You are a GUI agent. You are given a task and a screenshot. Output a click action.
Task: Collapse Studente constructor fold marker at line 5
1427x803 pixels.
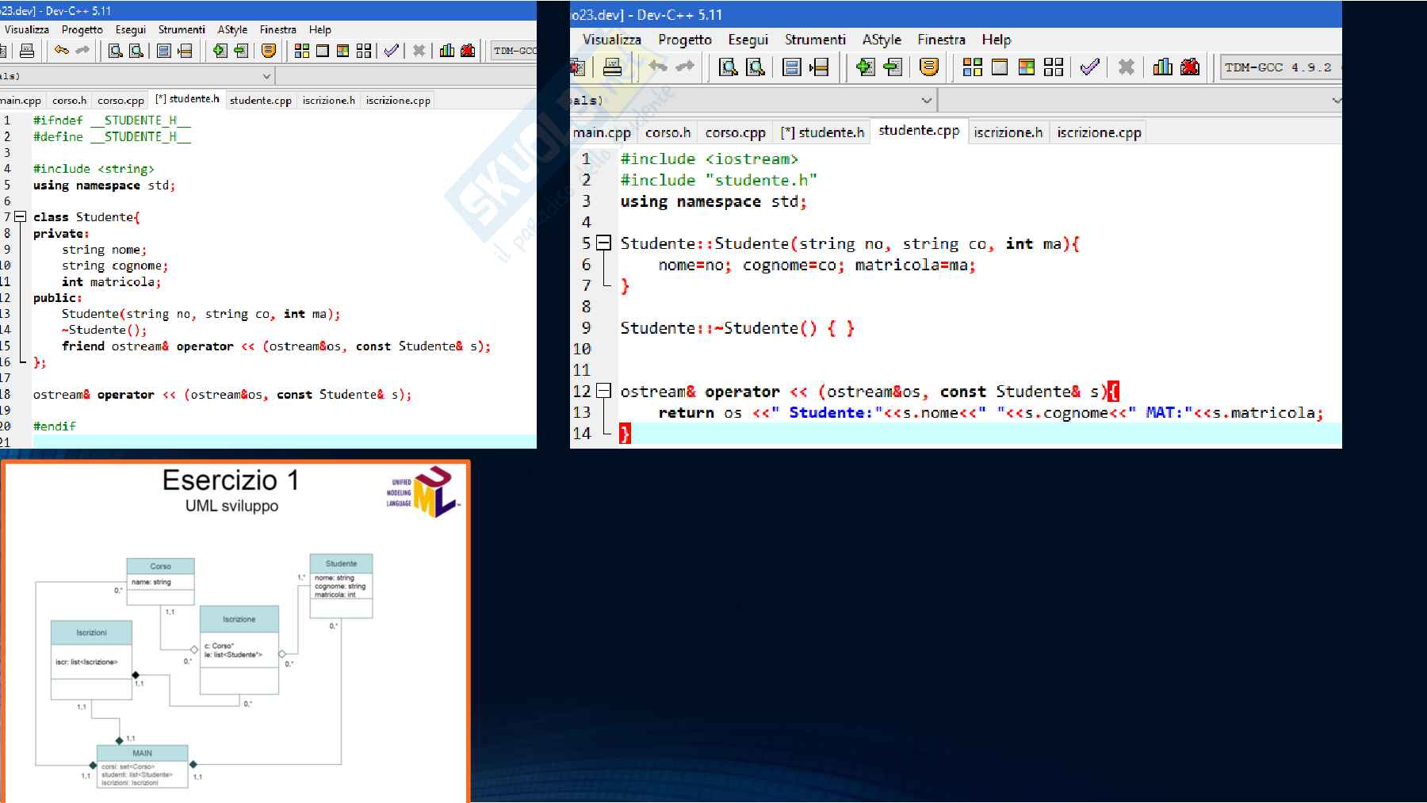point(604,243)
